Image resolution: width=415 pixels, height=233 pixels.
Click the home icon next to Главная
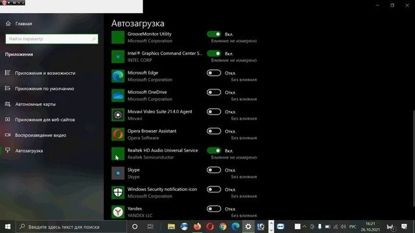pyautogui.click(x=8, y=23)
